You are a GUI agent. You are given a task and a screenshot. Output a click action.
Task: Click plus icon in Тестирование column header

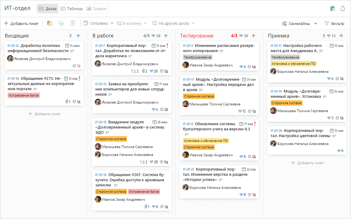pyautogui.click(x=254, y=36)
